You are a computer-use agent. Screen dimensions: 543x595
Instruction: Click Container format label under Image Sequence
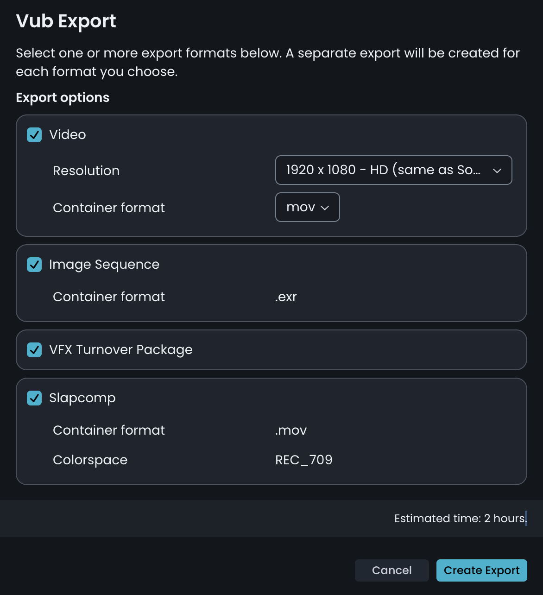point(109,297)
